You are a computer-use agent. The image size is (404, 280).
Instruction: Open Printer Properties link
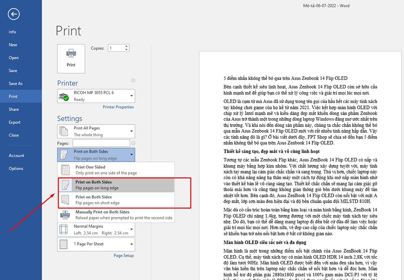[118, 107]
